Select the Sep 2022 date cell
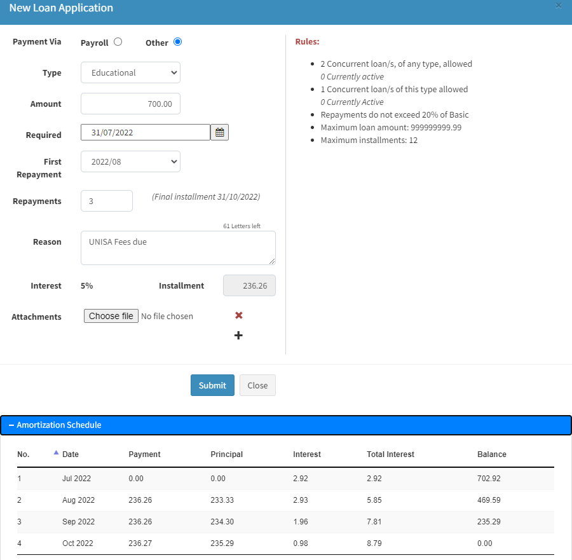572x560 pixels. (x=78, y=522)
